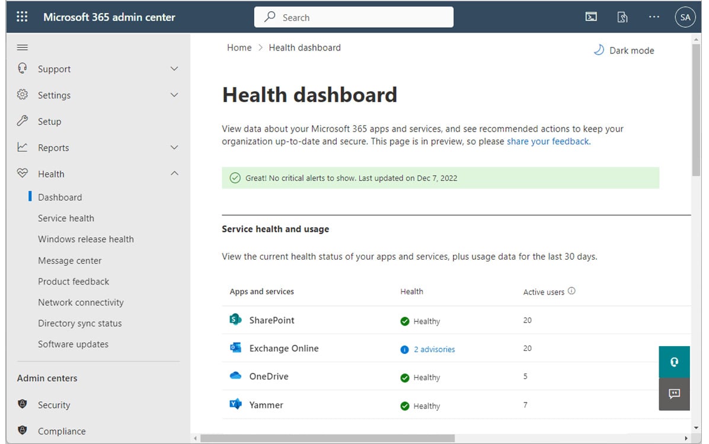
Task: Click the Setup wrench icon
Action: pyautogui.click(x=22, y=121)
